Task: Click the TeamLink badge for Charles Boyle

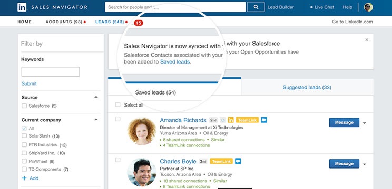Action: tap(221, 161)
